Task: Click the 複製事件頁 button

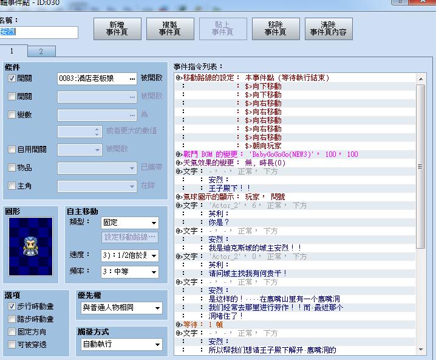Action: pos(170,29)
